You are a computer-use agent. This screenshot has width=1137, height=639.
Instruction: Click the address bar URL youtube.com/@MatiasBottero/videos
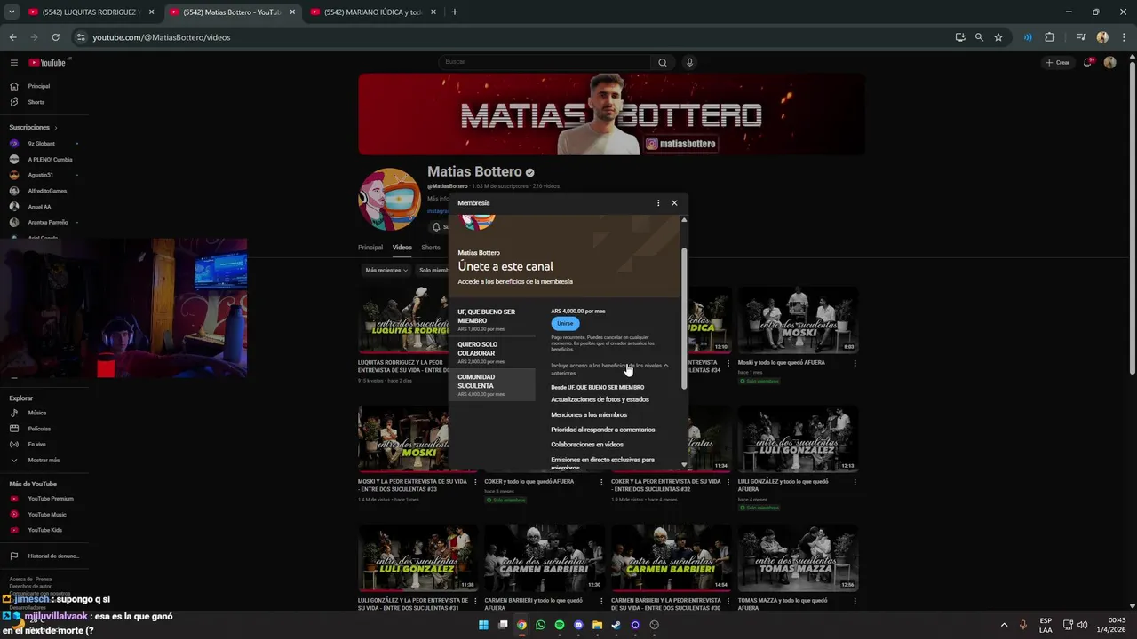(162, 37)
